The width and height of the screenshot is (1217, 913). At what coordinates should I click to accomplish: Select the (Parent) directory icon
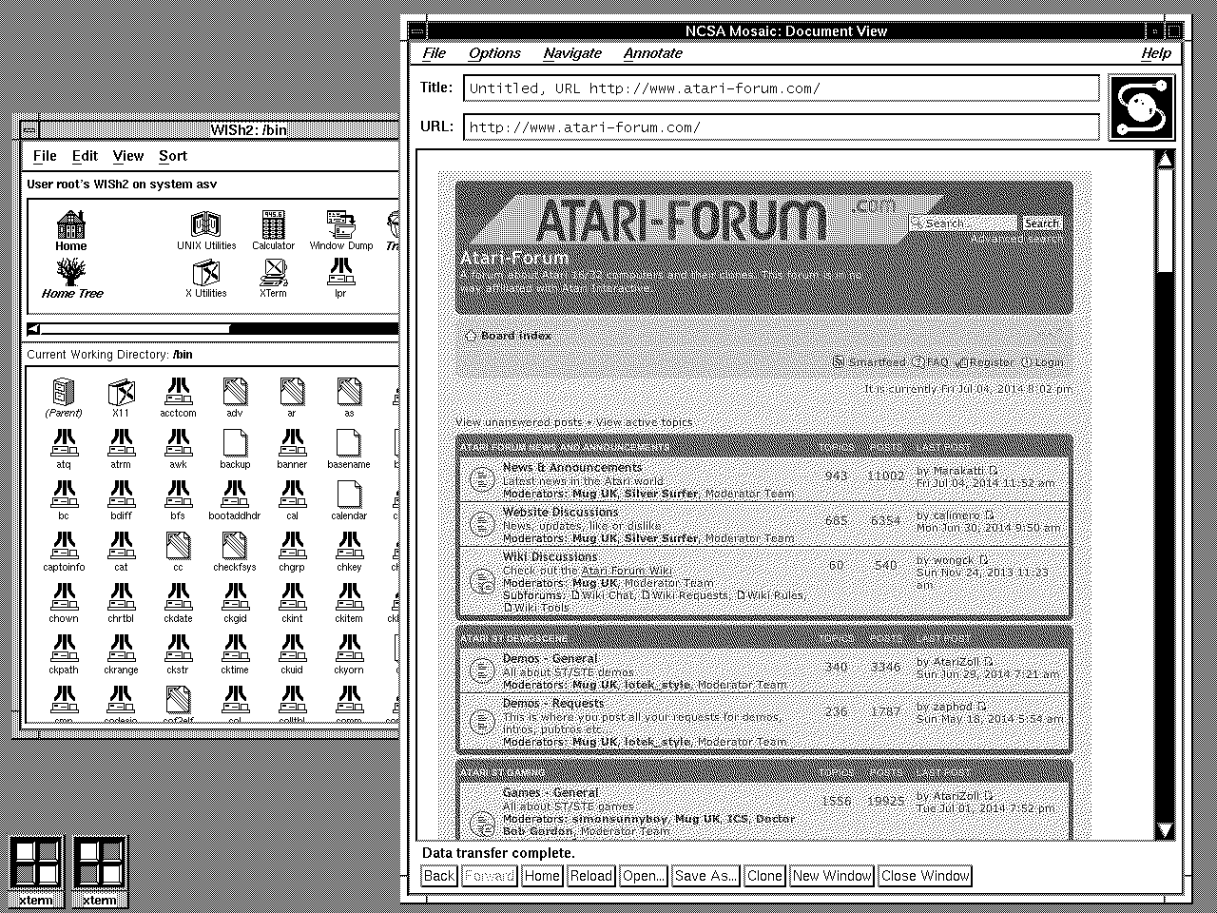tap(61, 393)
